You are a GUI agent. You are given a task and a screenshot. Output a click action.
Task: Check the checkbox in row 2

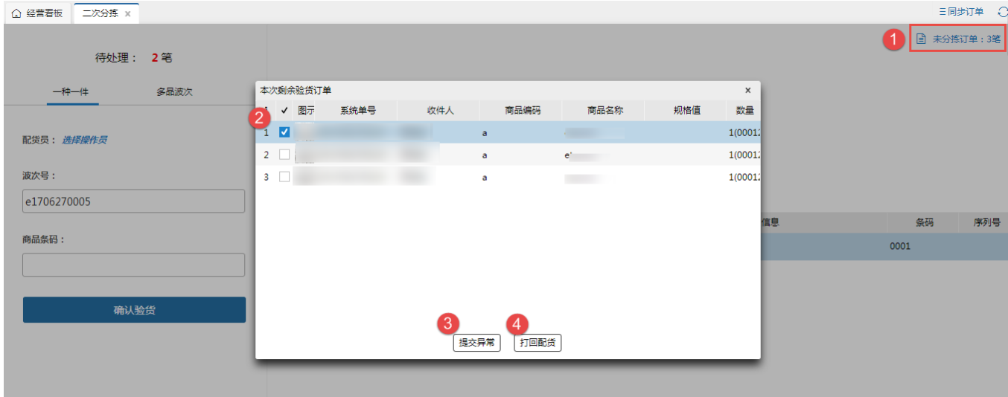284,155
